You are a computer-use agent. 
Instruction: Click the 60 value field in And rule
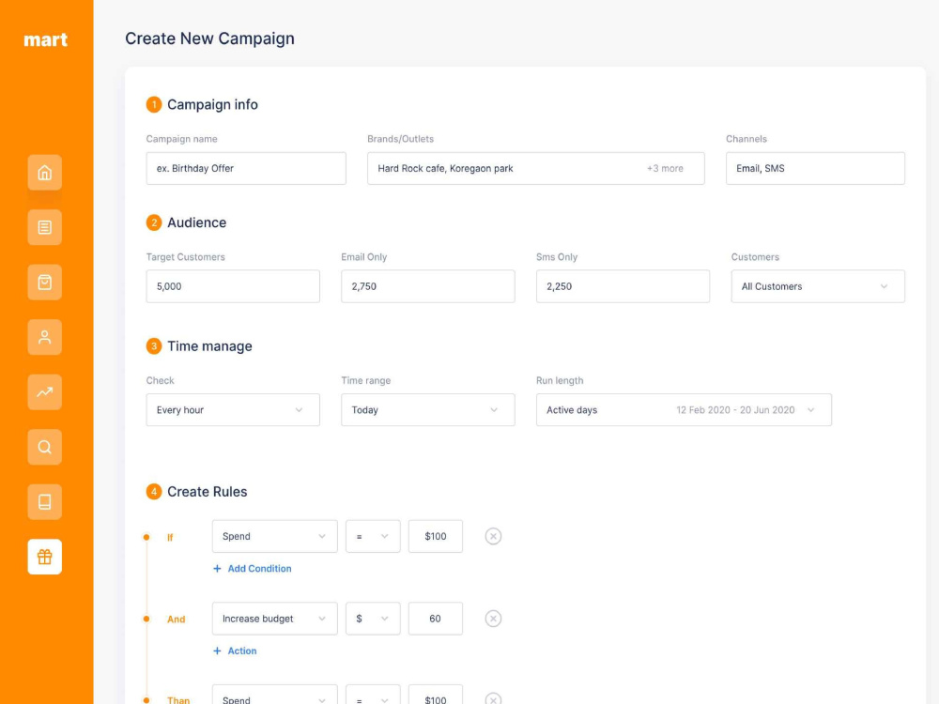coord(436,619)
